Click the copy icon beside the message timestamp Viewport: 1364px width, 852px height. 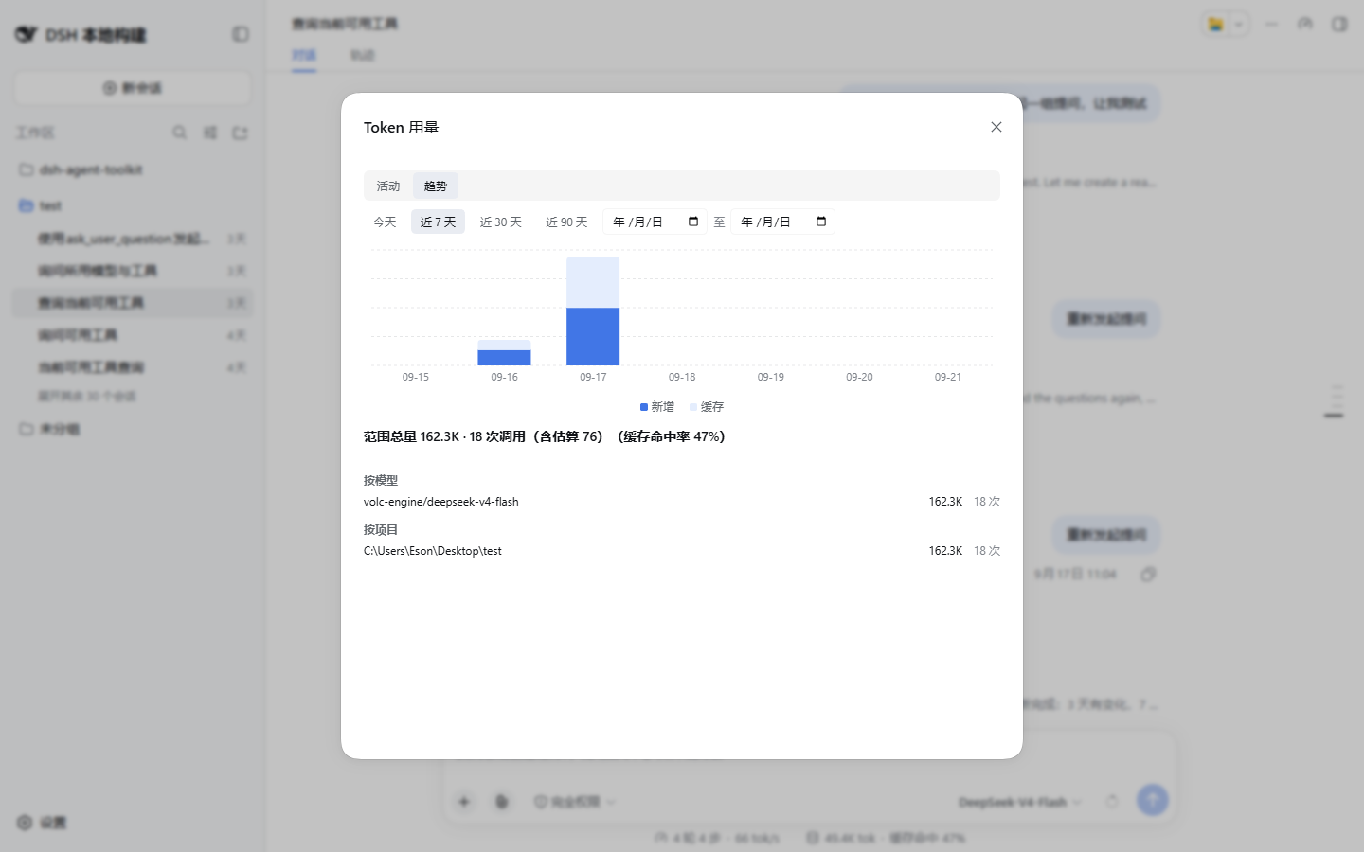(1148, 574)
